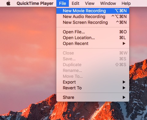Click the disabled Rename… entry

(x=93, y=70)
